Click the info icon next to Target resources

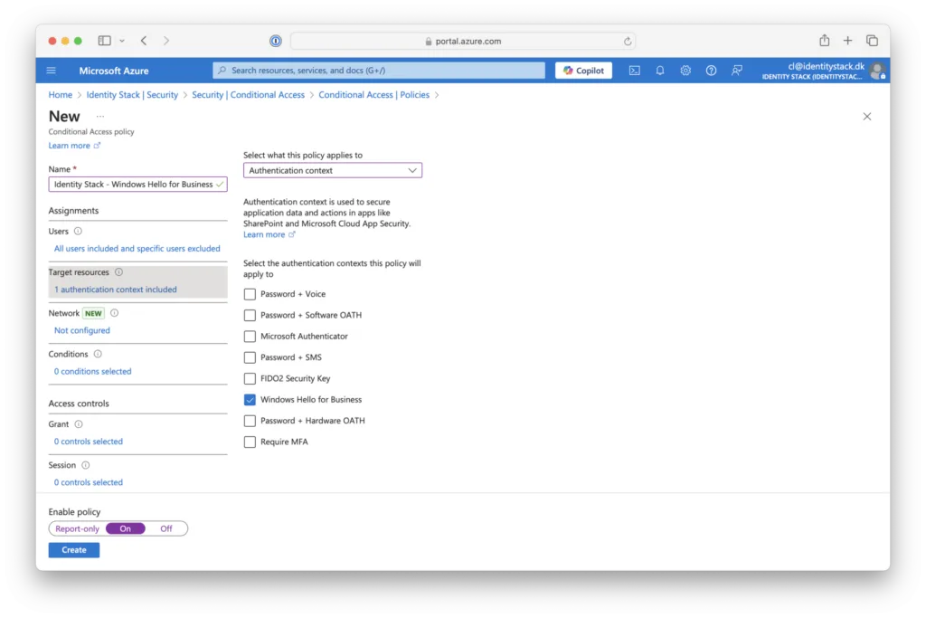coord(118,271)
